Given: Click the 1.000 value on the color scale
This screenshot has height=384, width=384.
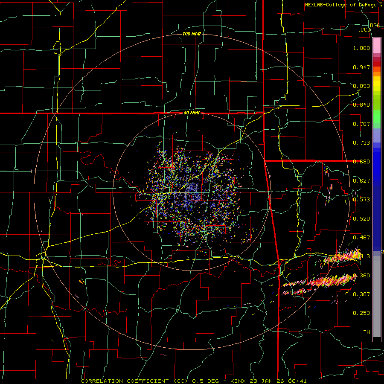Looking at the screenshot, I should (361, 48).
